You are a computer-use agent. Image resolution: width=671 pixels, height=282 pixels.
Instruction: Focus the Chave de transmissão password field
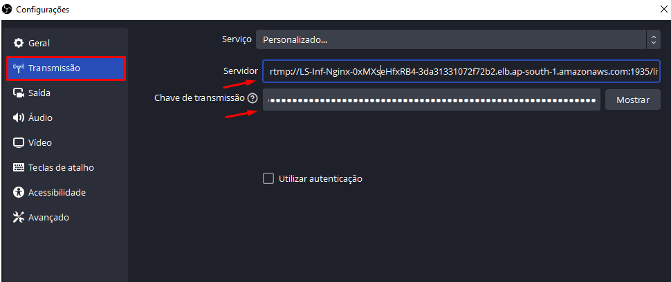coord(432,100)
